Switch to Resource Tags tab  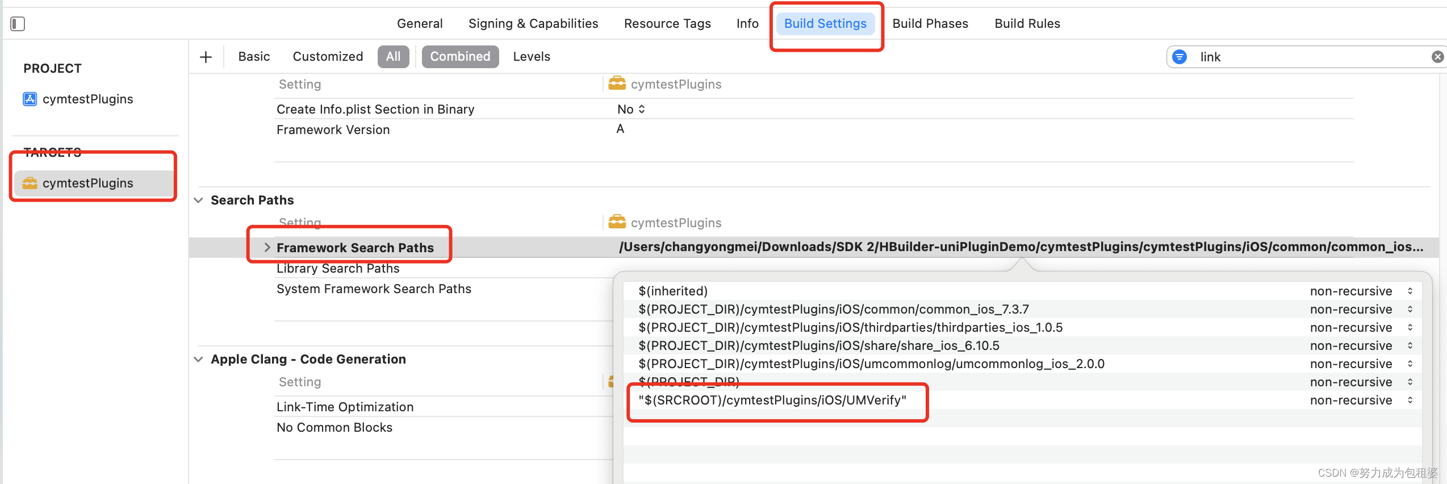click(667, 24)
